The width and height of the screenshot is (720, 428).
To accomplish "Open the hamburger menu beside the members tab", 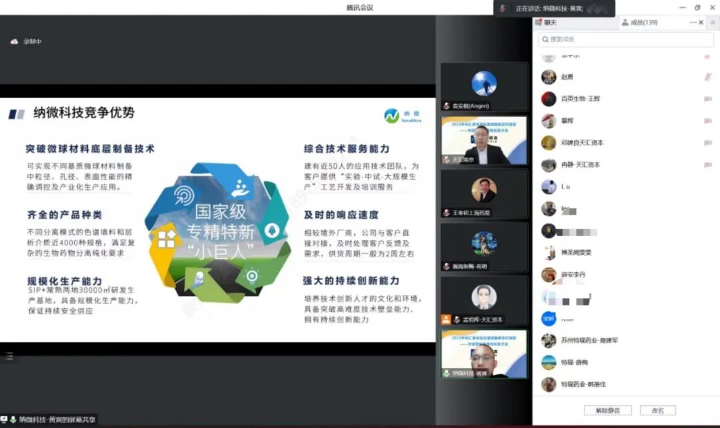I will point(712,22).
